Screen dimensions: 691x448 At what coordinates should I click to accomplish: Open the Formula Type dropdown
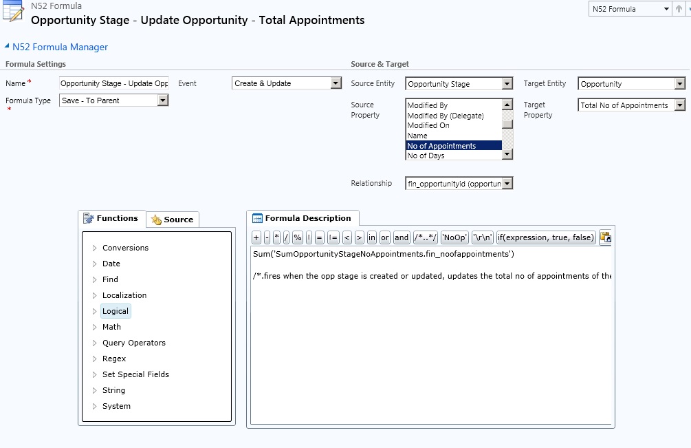(x=162, y=100)
